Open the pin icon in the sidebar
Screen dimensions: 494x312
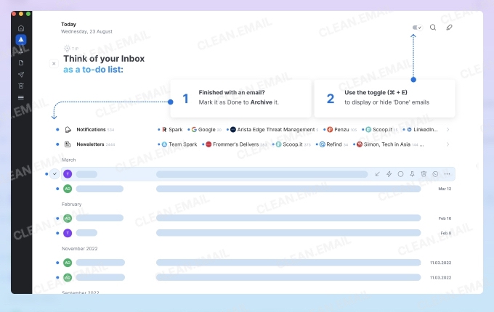point(21,51)
